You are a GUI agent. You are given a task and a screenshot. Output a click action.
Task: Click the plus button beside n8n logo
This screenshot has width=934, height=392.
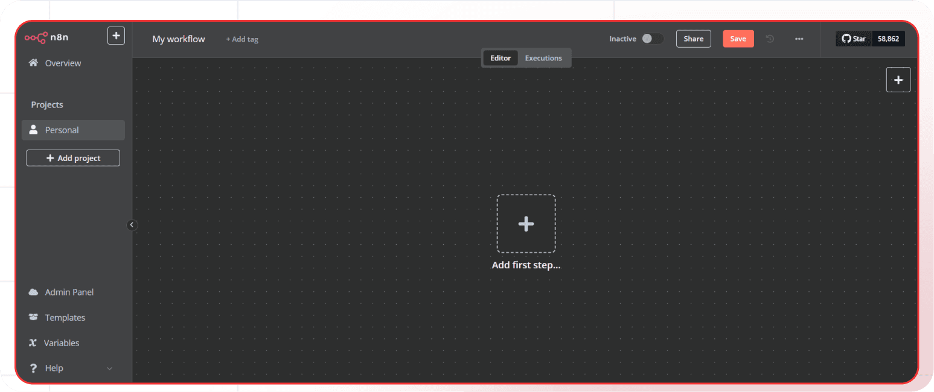116,36
